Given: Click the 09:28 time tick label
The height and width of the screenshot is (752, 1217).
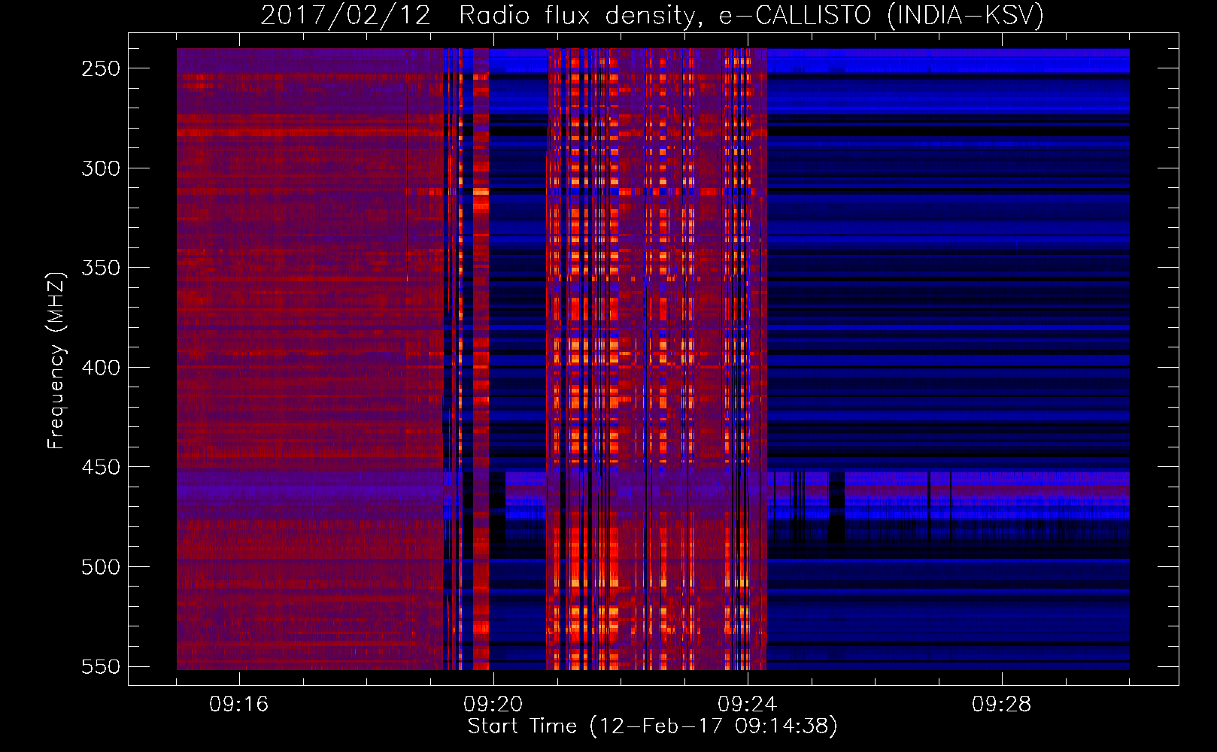Looking at the screenshot, I should coord(1002,705).
